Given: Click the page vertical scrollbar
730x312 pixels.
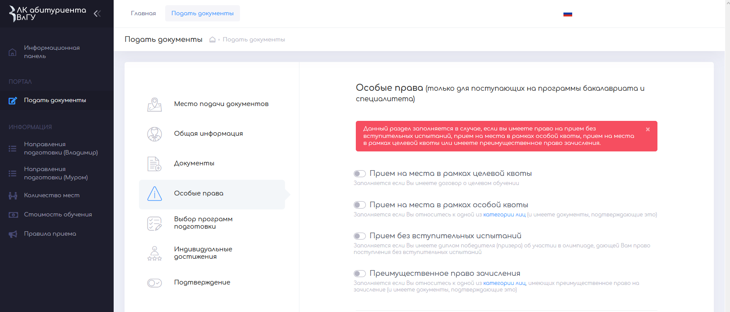Looking at the screenshot, I should coord(727,156).
